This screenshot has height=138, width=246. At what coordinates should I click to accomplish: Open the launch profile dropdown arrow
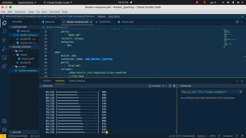166,86
